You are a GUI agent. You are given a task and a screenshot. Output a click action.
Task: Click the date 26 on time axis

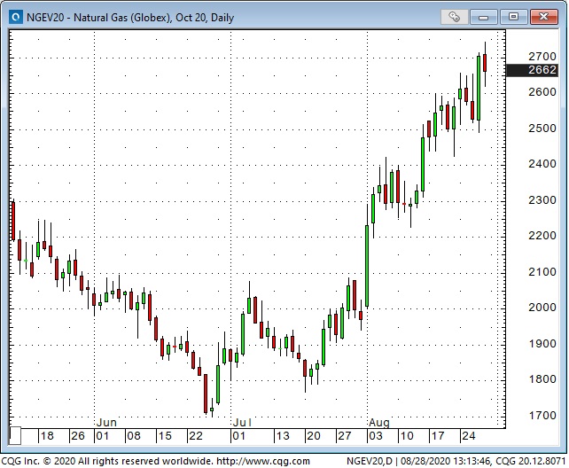[78, 436]
